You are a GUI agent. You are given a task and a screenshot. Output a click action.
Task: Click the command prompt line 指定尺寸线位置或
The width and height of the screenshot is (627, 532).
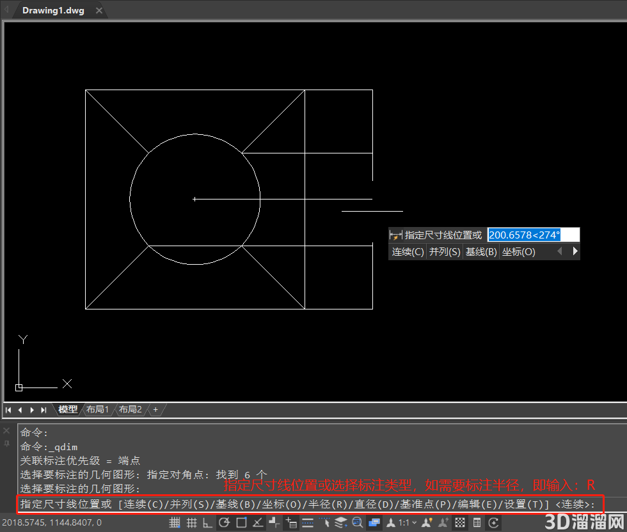pos(308,504)
